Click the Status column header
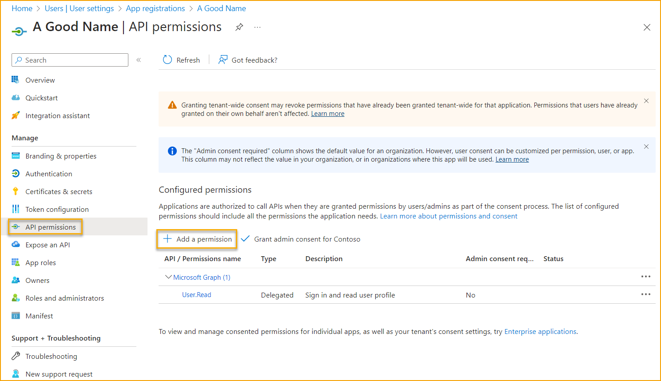This screenshot has width=661, height=381. pos(553,258)
